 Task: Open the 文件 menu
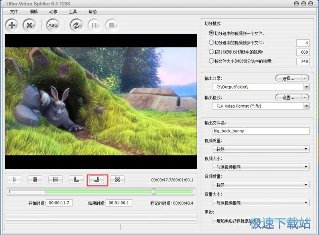click(x=14, y=12)
